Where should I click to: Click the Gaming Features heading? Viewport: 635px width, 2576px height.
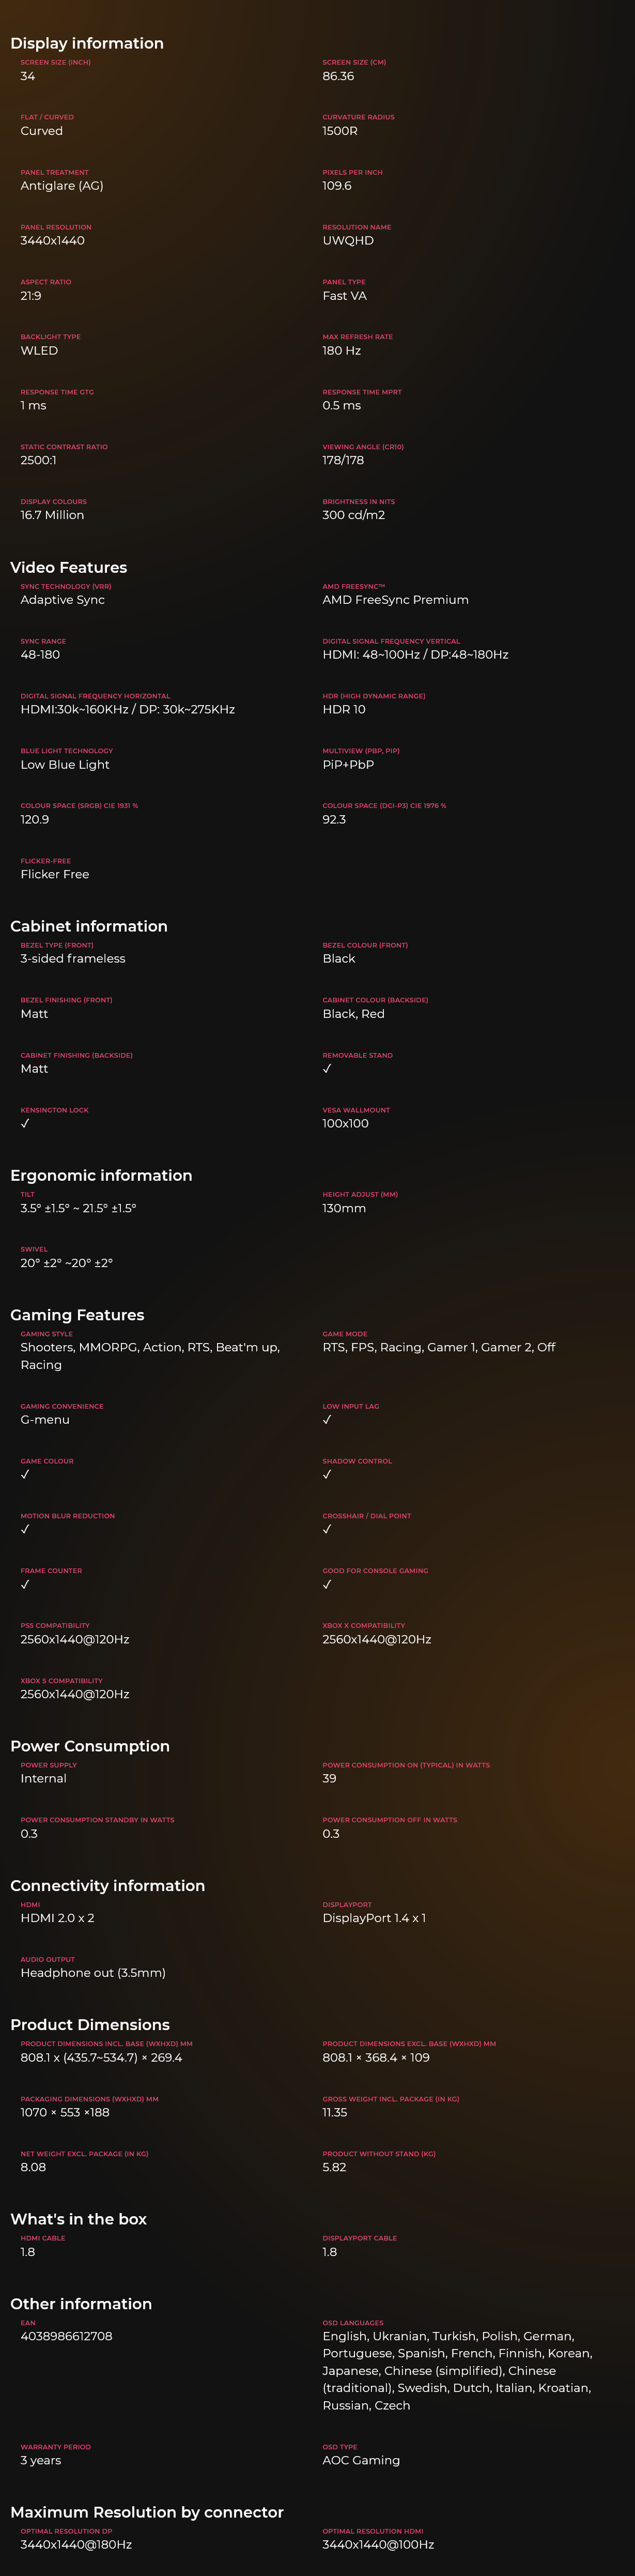(77, 1315)
